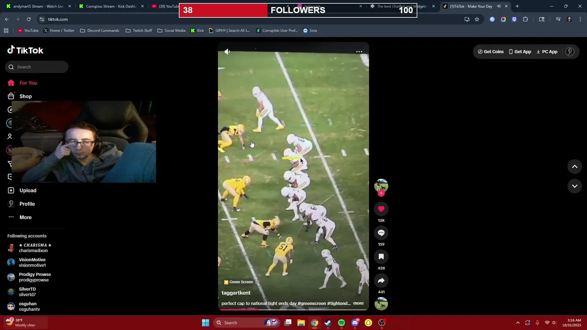Click the TikTok search field
The image size is (587, 330).
tap(37, 67)
